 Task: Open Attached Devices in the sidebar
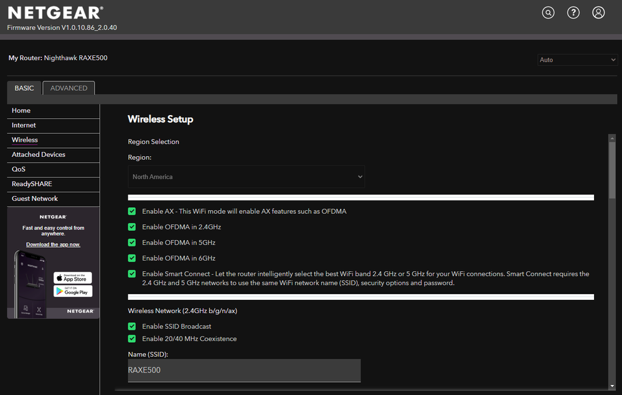pos(39,155)
